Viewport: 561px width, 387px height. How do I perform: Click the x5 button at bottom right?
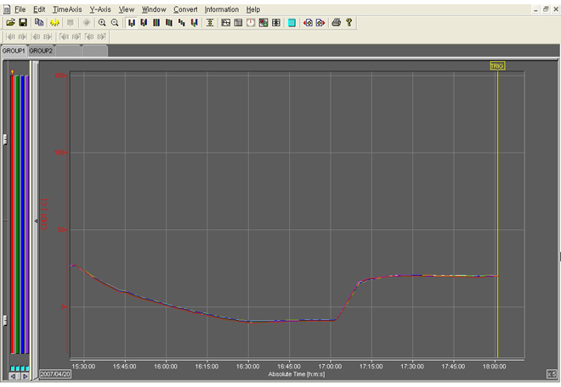point(552,374)
